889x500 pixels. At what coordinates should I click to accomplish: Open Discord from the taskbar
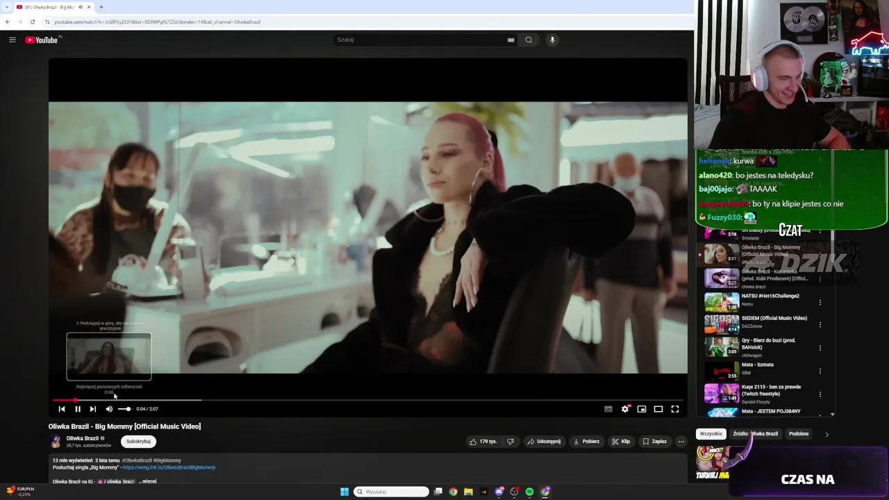tap(499, 492)
